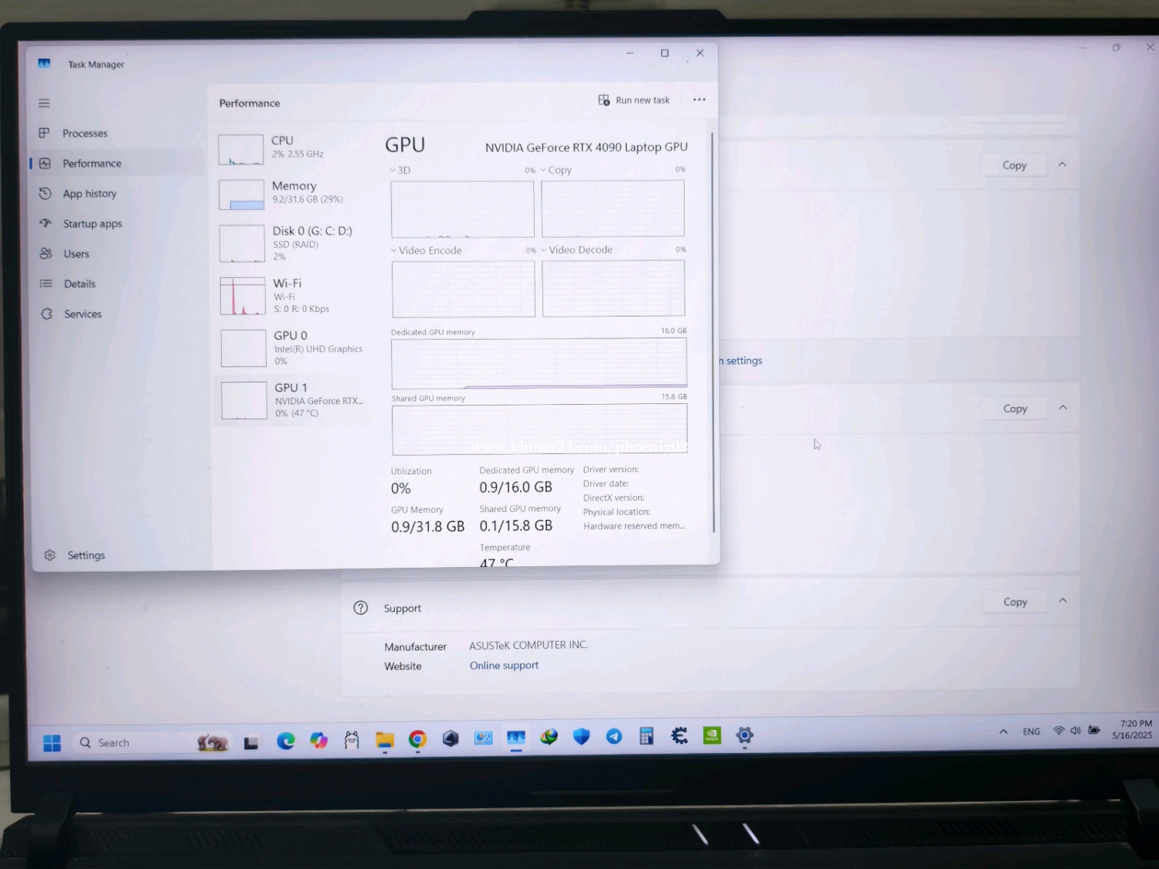The height and width of the screenshot is (869, 1159).
Task: Open File Explorer from the taskbar
Action: [385, 740]
